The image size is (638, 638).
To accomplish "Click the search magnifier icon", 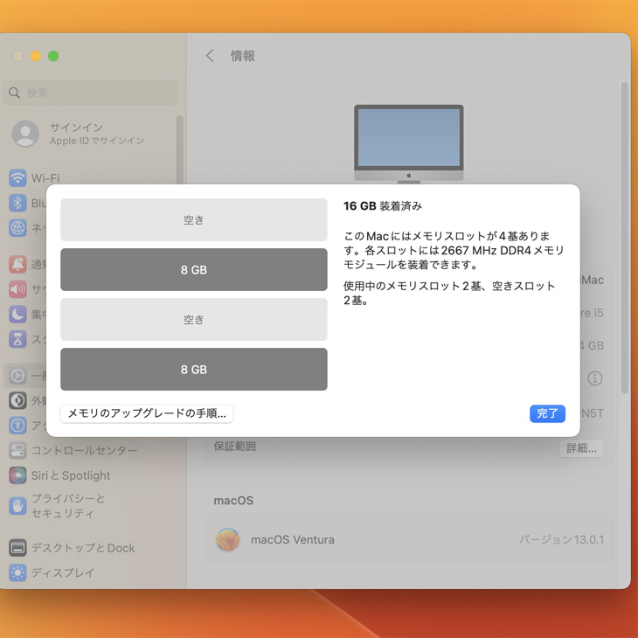I will pyautogui.click(x=14, y=93).
